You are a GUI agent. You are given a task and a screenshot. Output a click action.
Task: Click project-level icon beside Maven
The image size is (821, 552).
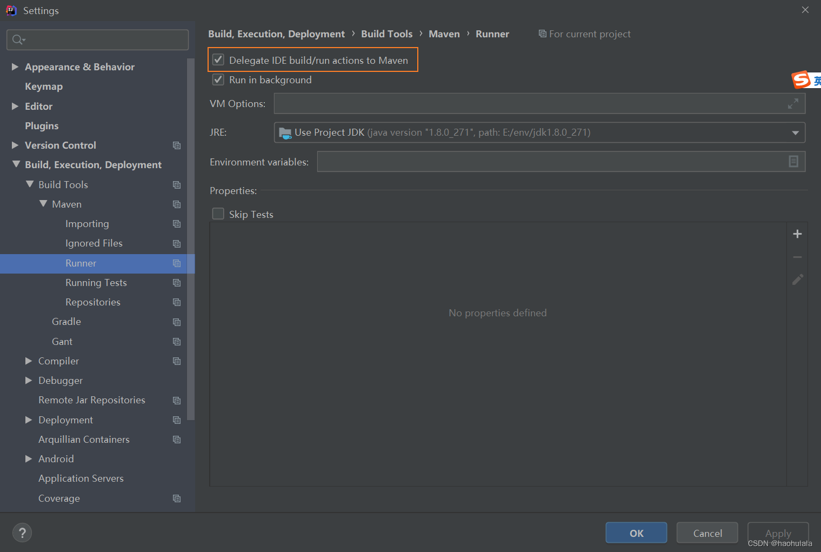[177, 204]
